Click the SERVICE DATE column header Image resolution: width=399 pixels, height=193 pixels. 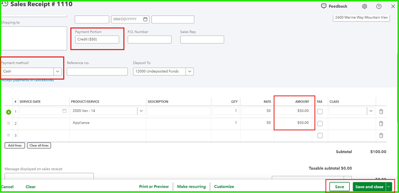click(x=30, y=102)
